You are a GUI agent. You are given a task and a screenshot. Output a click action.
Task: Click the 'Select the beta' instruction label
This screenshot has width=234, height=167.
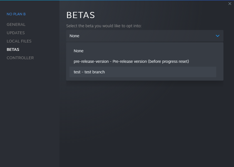[x=104, y=26]
